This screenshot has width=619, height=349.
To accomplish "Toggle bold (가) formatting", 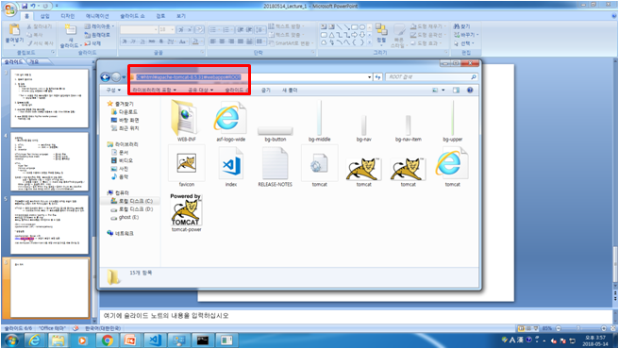I will pos(125,42).
